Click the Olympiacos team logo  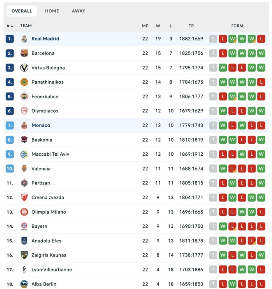click(24, 111)
